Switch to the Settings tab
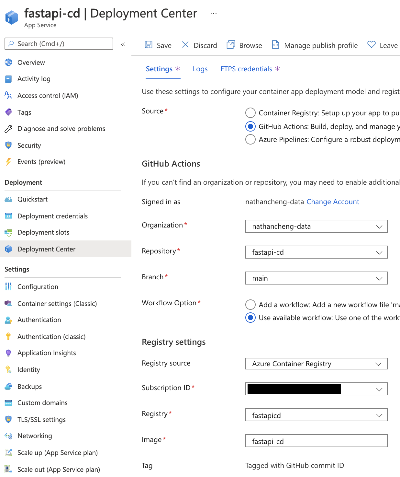This screenshot has height=477, width=400. [163, 69]
